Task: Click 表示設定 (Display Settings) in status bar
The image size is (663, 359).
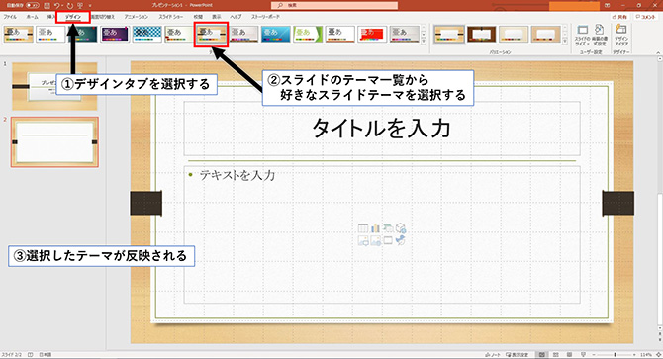Action: (x=518, y=355)
